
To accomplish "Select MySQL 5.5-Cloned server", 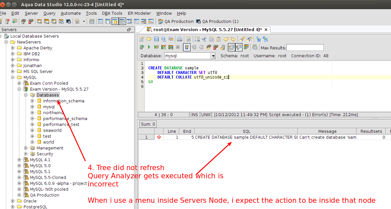I will pyautogui.click(x=48, y=178).
